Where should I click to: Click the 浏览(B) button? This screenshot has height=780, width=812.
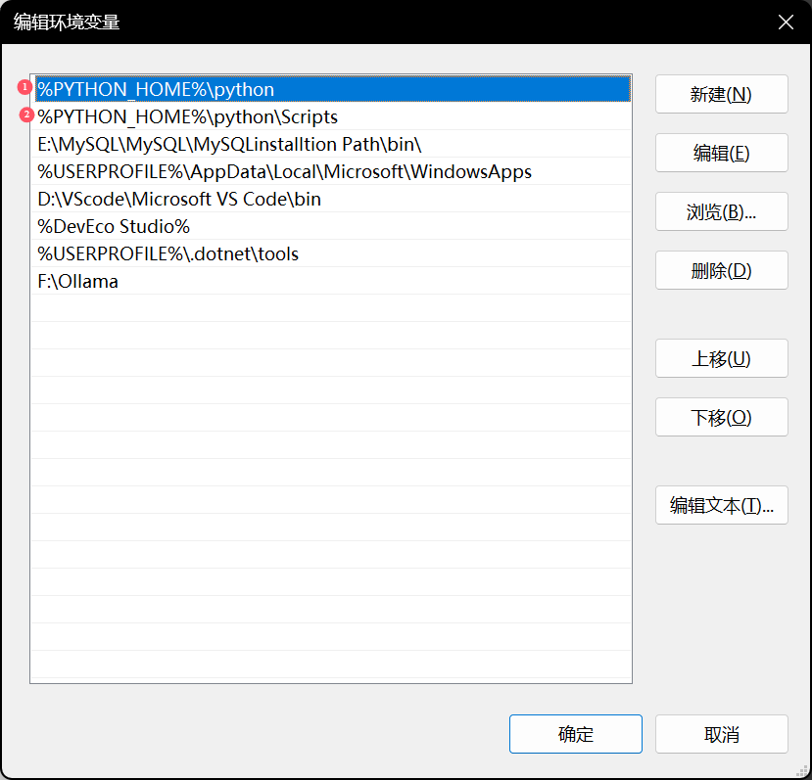click(x=721, y=211)
